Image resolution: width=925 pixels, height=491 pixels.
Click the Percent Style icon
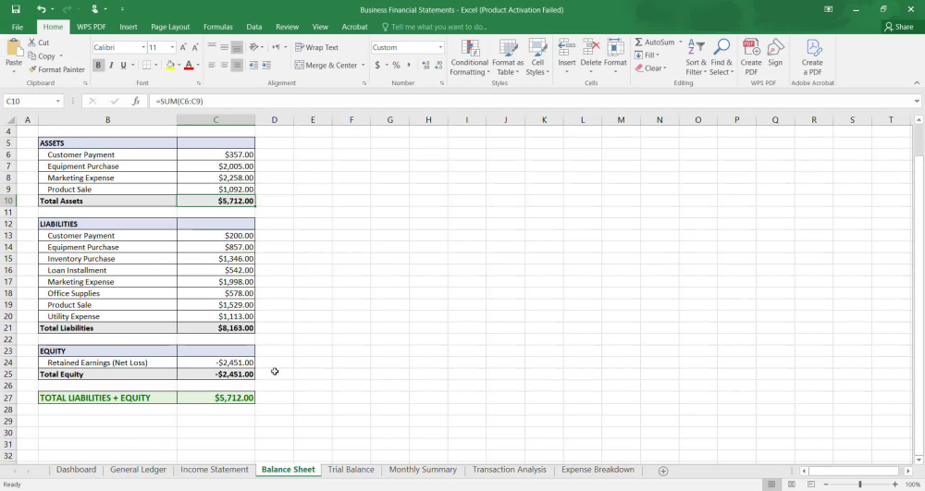(396, 65)
